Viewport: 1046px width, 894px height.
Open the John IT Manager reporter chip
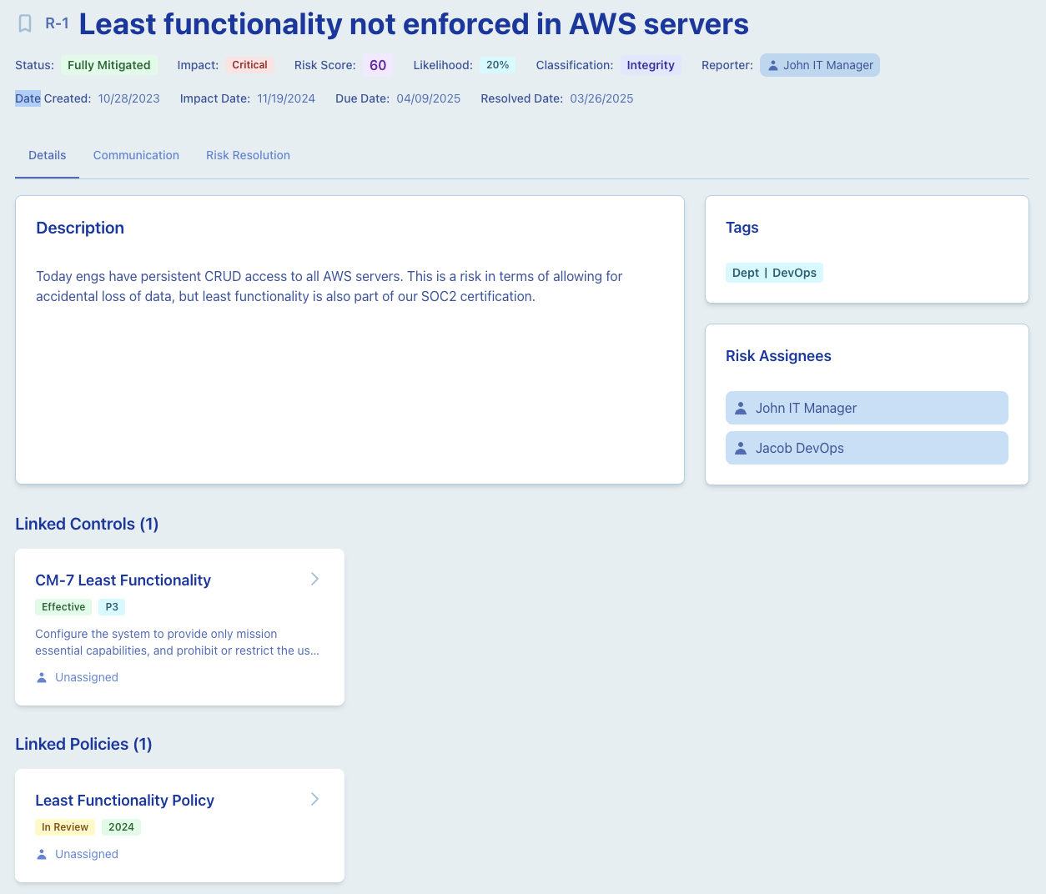click(x=819, y=64)
